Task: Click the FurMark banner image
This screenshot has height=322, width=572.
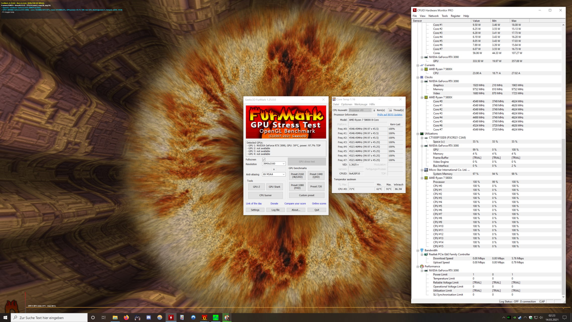Action: point(286,122)
